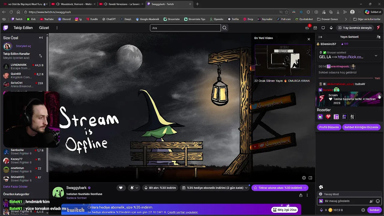Click the Twitch search field
Image resolution: width=384 pixels, height=216 pixels.
(185, 28)
